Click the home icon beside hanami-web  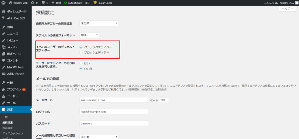coord(10,3)
